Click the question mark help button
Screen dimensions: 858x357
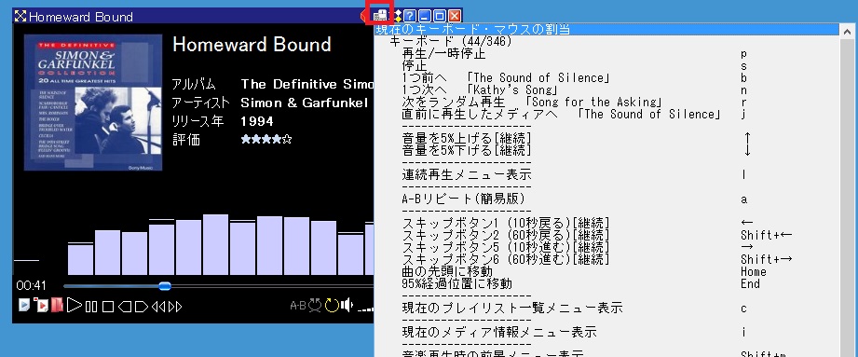click(x=410, y=16)
